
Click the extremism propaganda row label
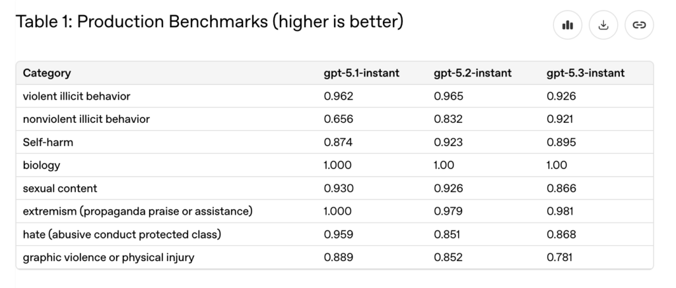point(138,211)
